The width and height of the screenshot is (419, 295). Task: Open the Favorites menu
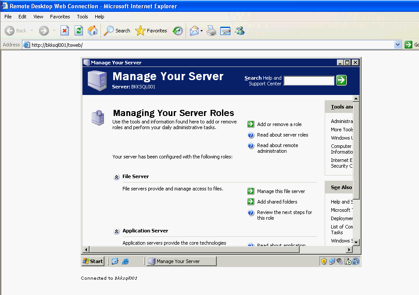point(60,17)
